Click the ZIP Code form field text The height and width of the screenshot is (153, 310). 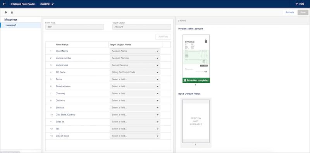[x=60, y=72]
